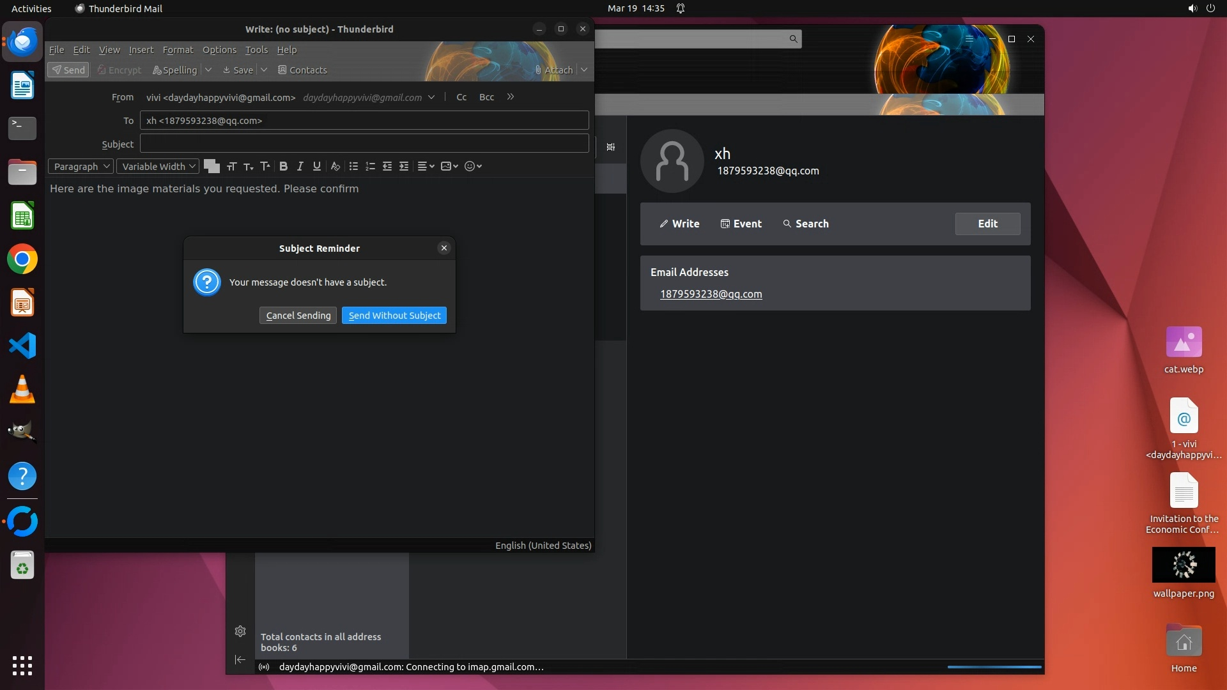Open the Options menu
This screenshot has height=690, width=1227.
pyautogui.click(x=219, y=50)
